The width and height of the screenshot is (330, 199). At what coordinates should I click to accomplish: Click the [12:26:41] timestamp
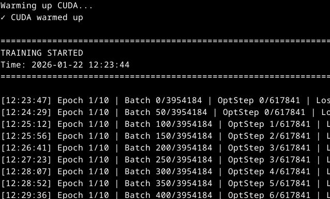tap(26, 148)
